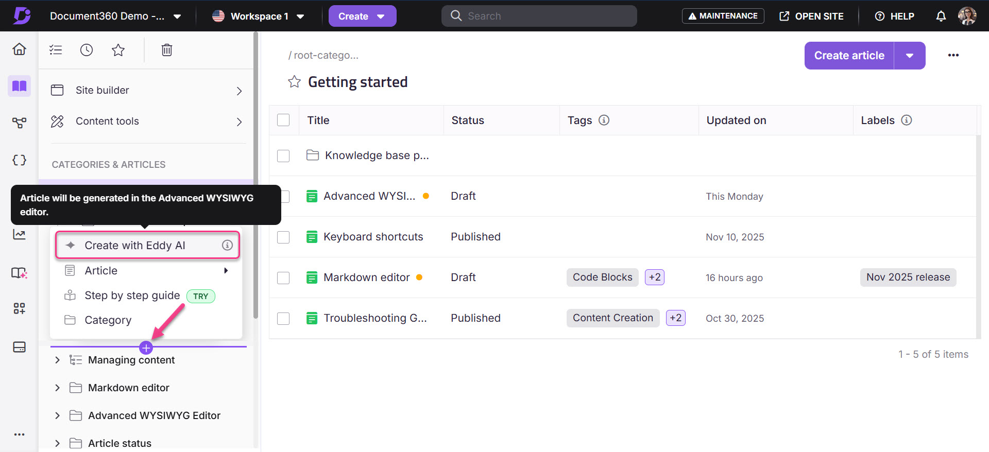This screenshot has height=452, width=989.
Task: Open the recycle bin trash icon
Action: 166,50
